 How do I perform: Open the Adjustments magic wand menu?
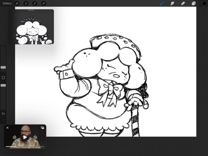[26, 3]
